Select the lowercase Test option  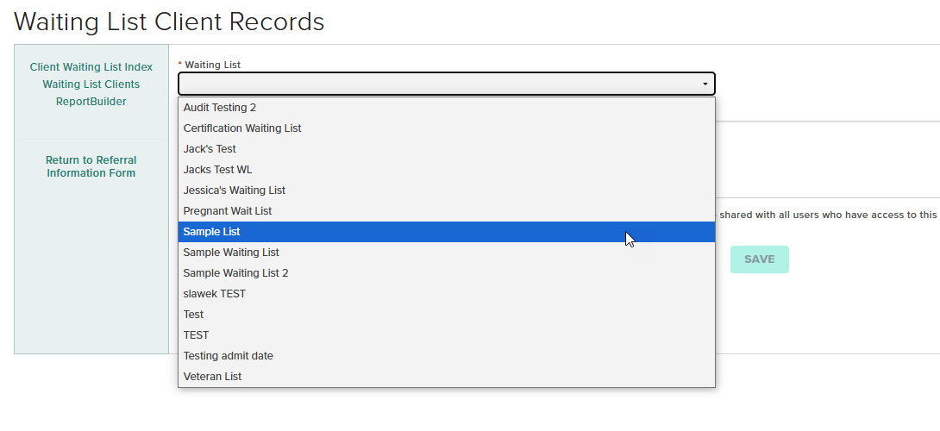coord(193,315)
